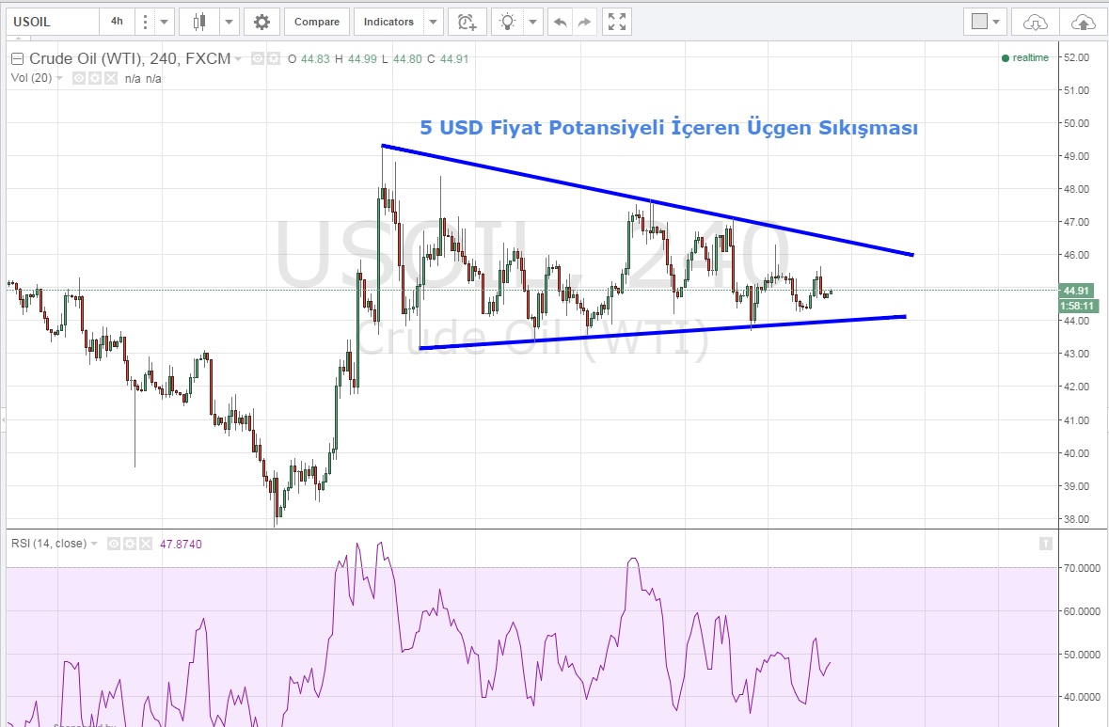Click the Compare button
This screenshot has width=1109, height=727.
[317, 22]
